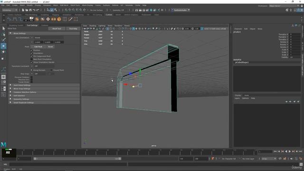Open the Windows menu in menu bar
This screenshot has height=171, width=304.
click(x=47, y=5)
